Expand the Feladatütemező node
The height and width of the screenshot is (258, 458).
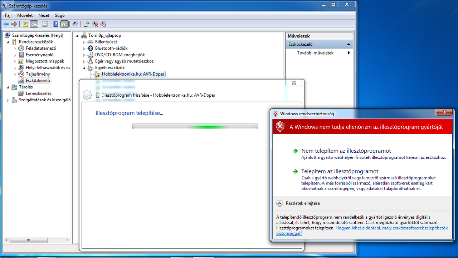coord(15,49)
